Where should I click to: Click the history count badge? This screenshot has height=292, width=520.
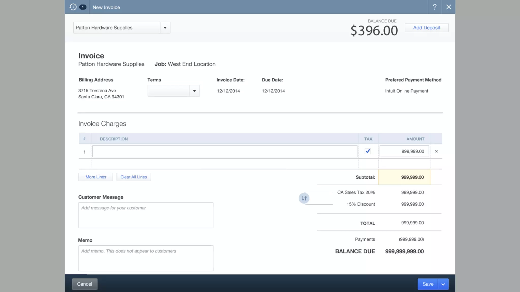(x=83, y=7)
